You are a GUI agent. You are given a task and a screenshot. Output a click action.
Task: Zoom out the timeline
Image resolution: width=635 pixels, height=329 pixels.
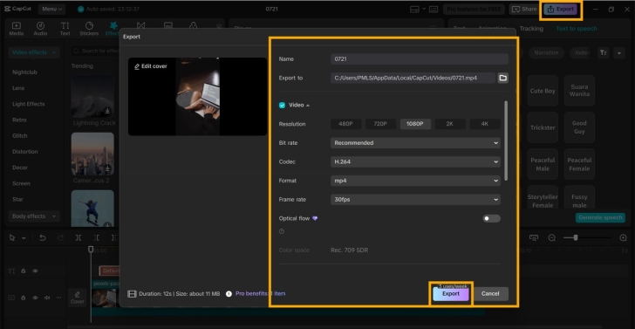pos(551,238)
